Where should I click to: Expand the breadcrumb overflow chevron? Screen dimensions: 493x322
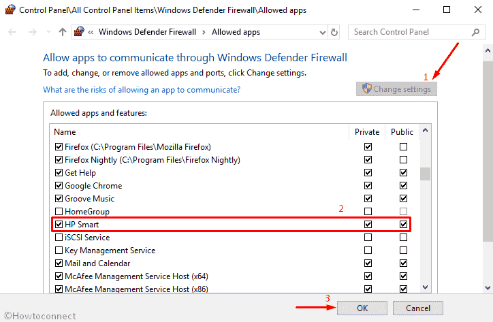pyautogui.click(x=91, y=32)
